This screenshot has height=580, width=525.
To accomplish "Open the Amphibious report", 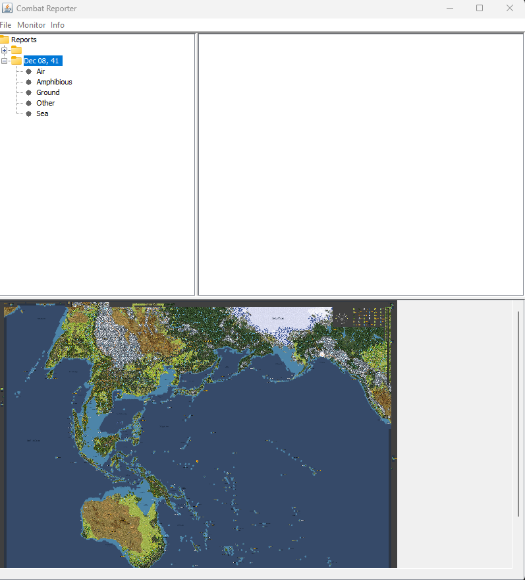I will (x=54, y=82).
